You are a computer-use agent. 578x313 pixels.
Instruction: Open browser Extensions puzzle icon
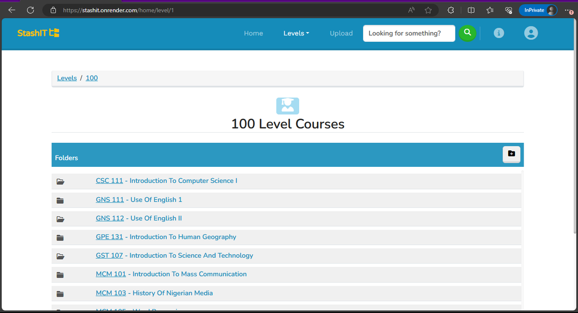tap(451, 10)
